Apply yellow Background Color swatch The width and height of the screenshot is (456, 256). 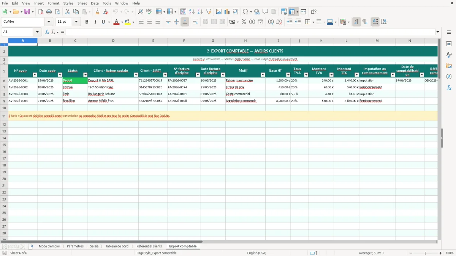128,22
